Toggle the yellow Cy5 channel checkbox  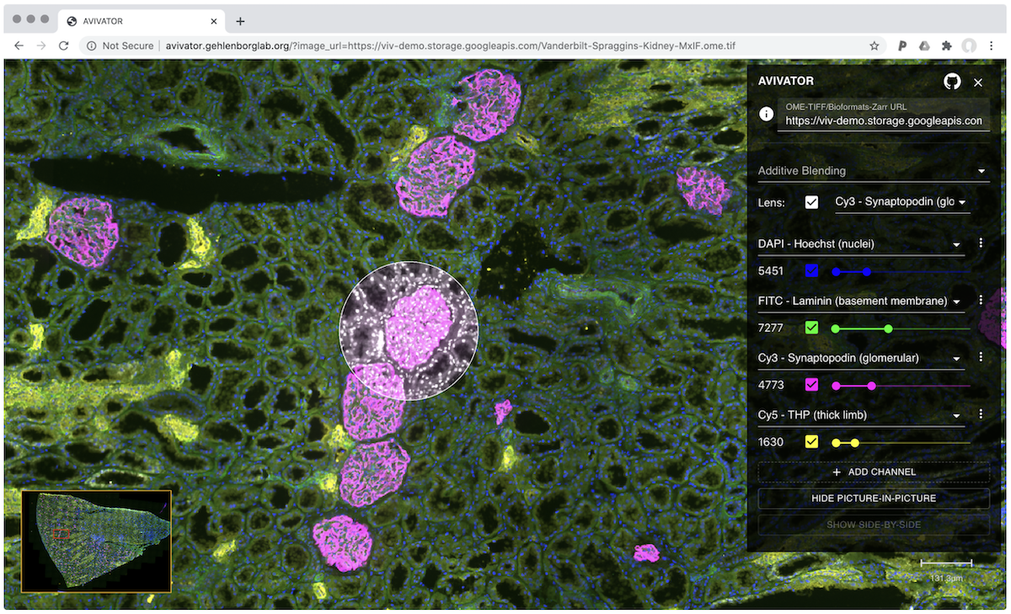(811, 442)
